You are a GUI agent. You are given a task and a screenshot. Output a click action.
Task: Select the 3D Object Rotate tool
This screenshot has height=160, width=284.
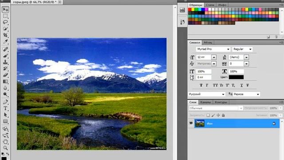[5, 129]
